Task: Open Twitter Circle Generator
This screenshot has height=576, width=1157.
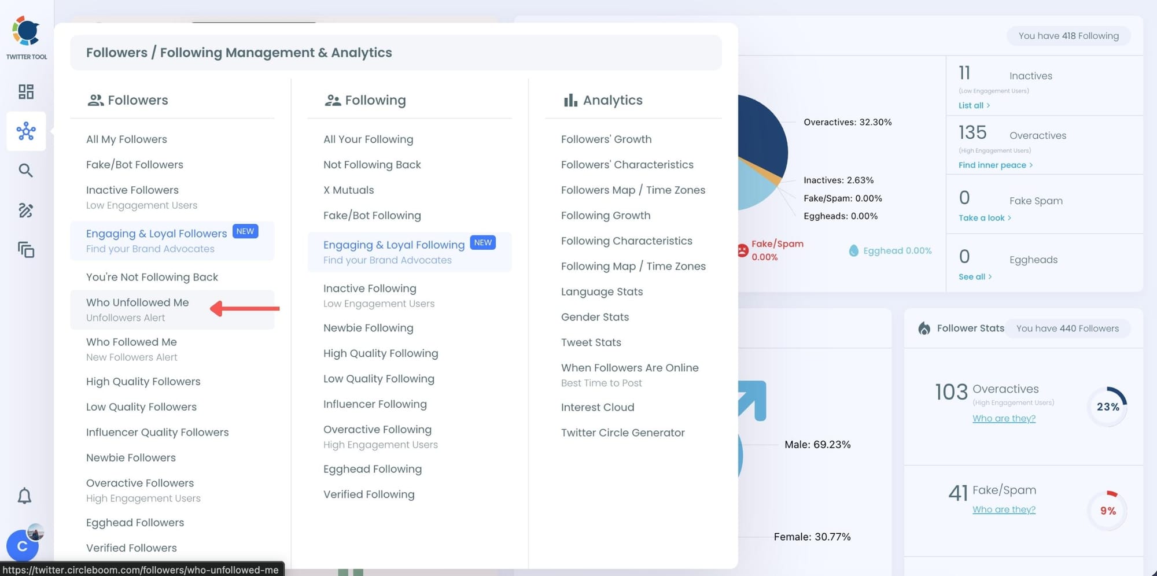Action: tap(622, 433)
